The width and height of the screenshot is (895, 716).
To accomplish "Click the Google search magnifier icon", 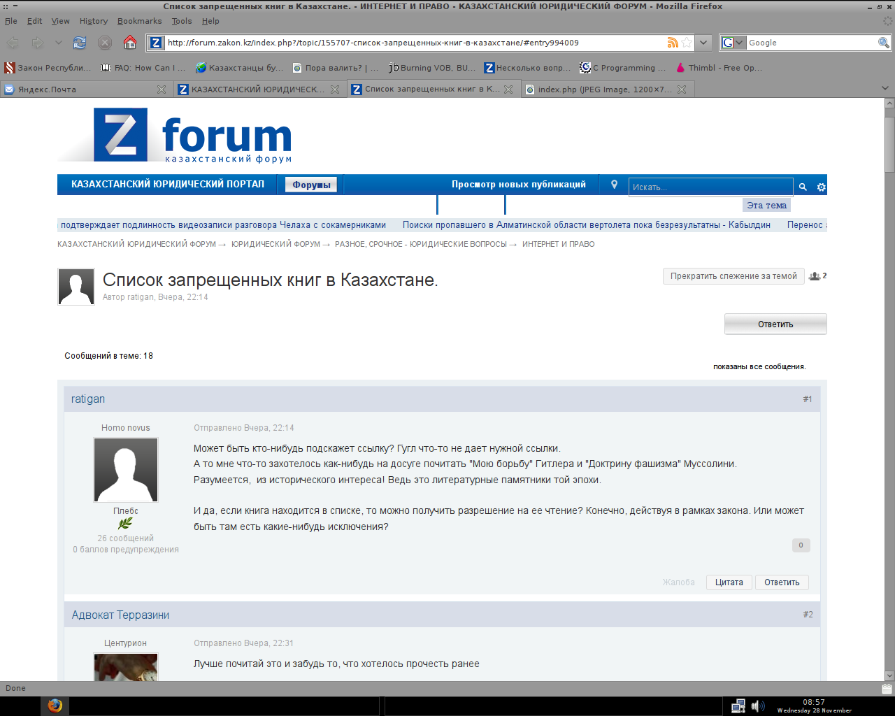I will coord(884,43).
